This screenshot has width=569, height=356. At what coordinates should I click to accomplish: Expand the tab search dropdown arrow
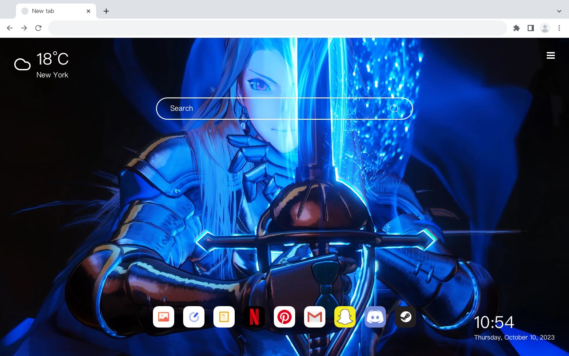tap(559, 11)
